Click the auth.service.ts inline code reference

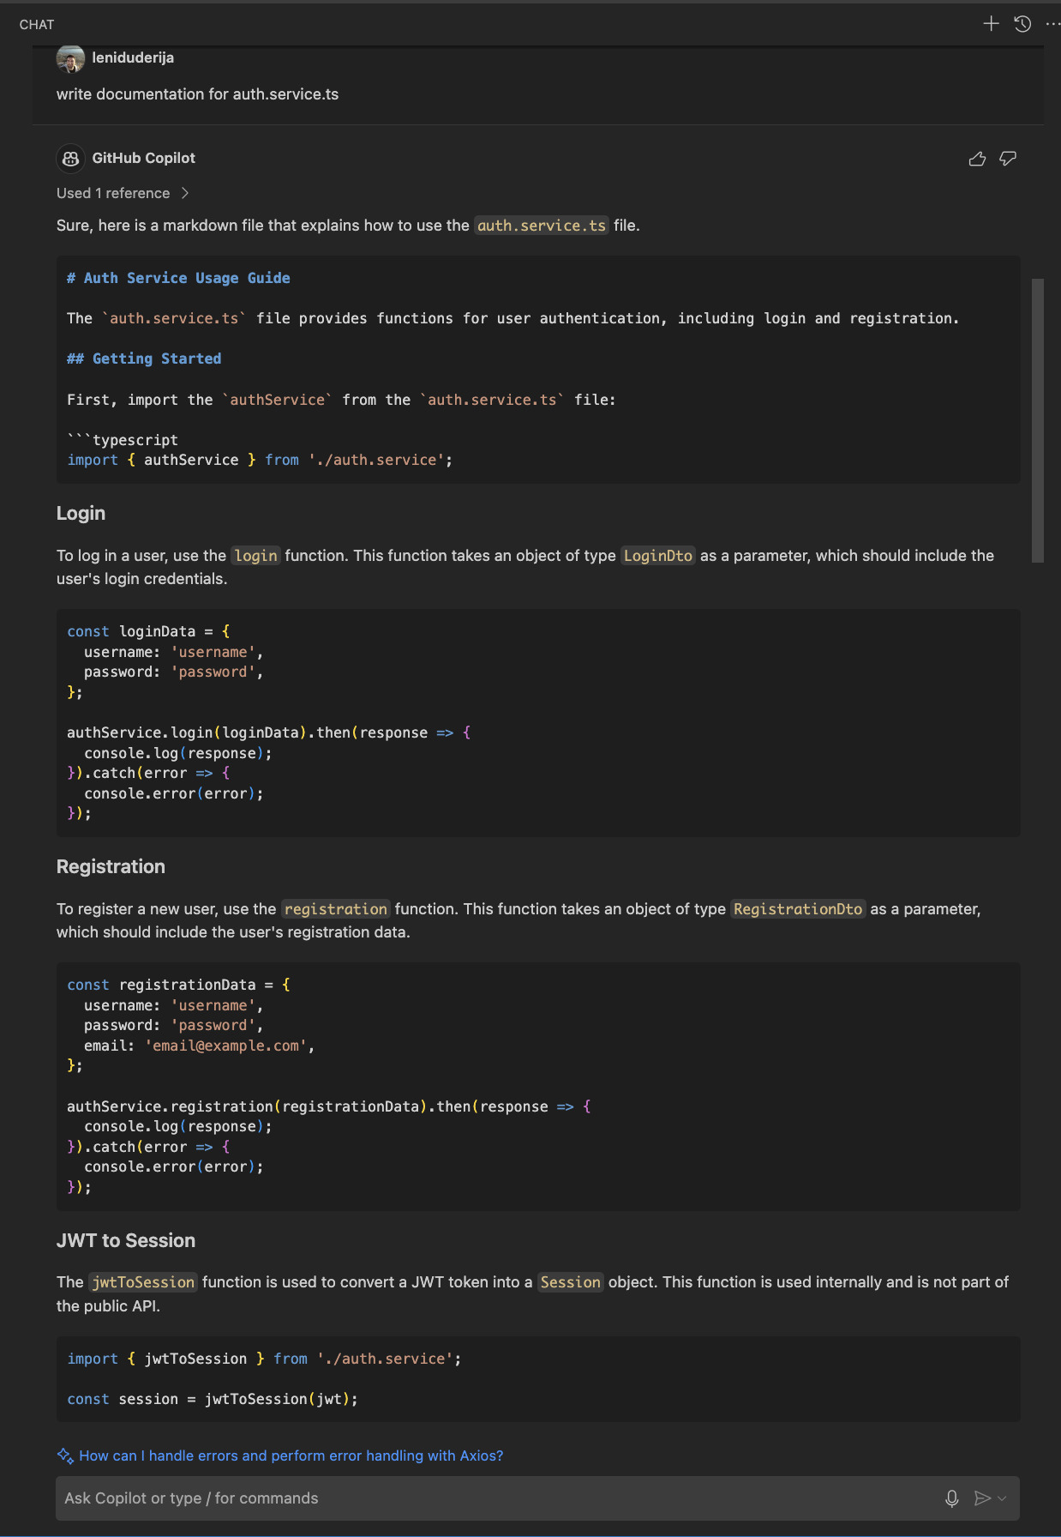(542, 226)
